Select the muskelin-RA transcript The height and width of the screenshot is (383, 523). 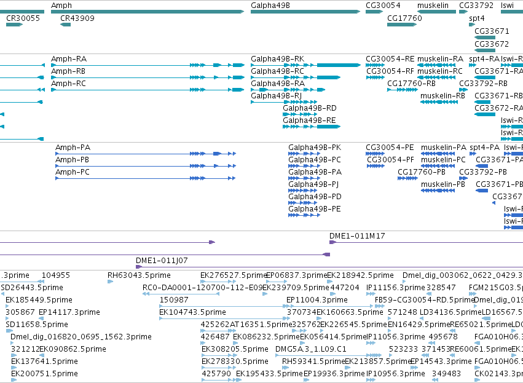tap(438, 65)
